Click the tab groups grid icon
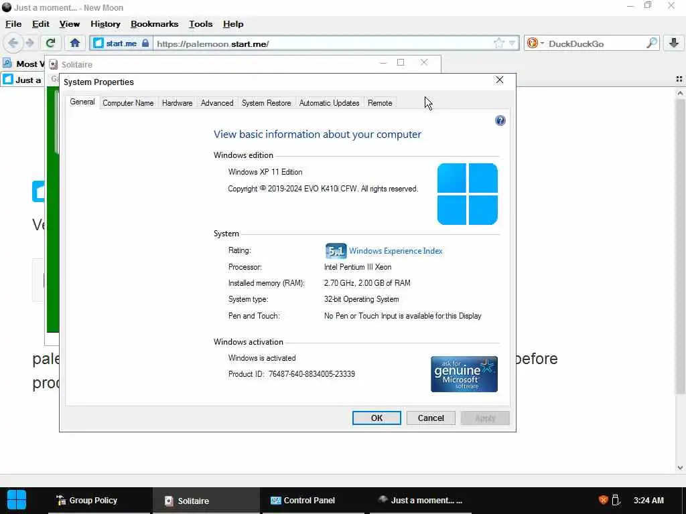Image resolution: width=686 pixels, height=514 pixels. pos(679,79)
